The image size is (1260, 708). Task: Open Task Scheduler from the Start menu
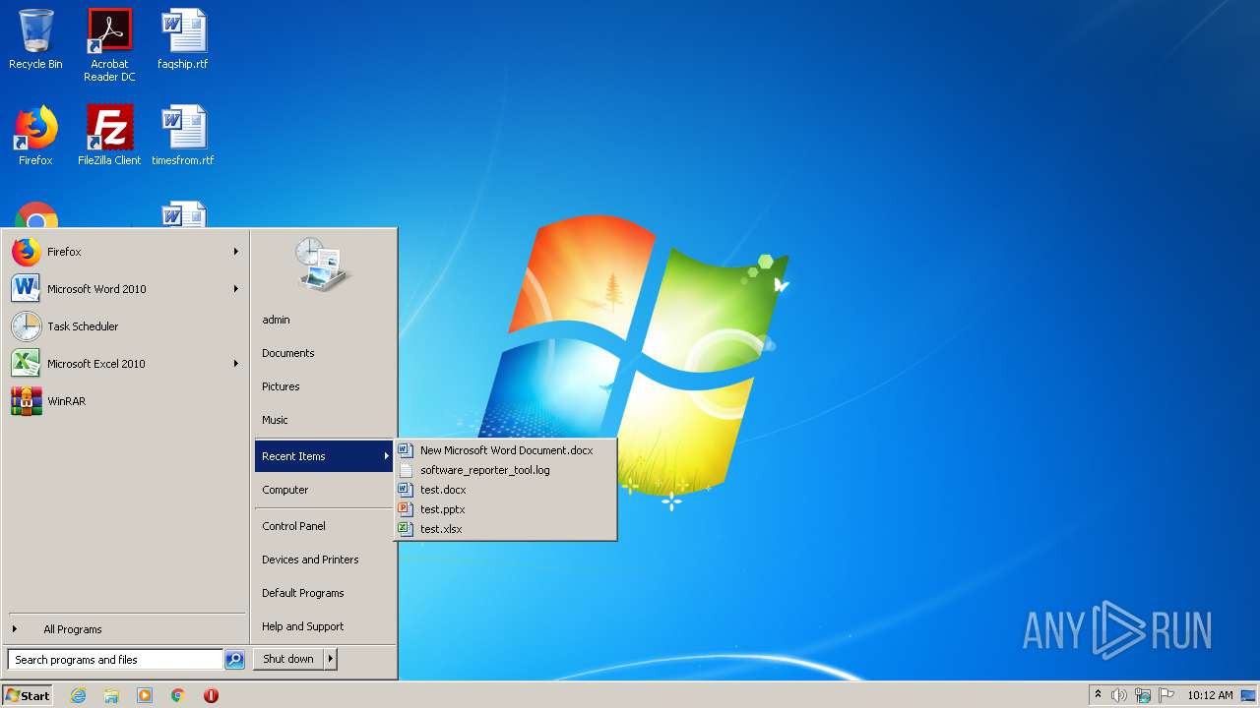125,326
